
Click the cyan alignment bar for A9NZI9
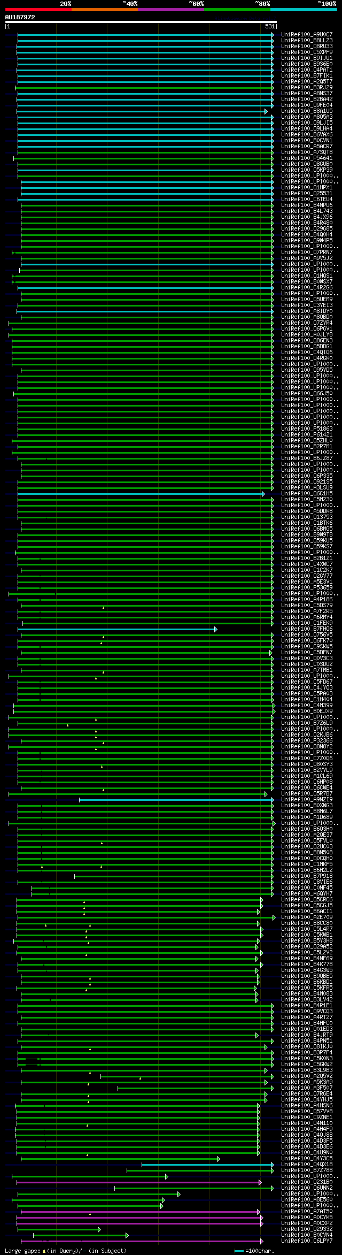point(176,800)
